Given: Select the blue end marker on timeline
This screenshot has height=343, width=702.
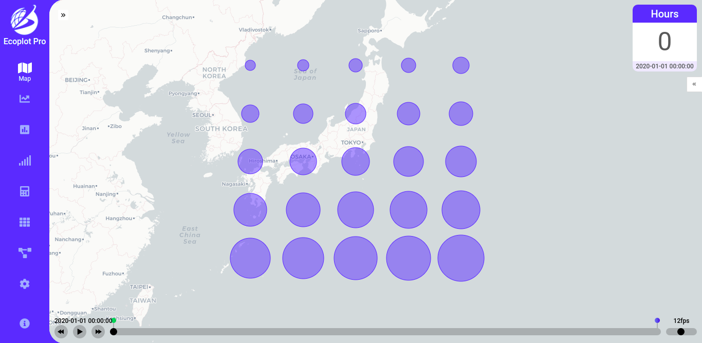Looking at the screenshot, I should click(x=657, y=320).
